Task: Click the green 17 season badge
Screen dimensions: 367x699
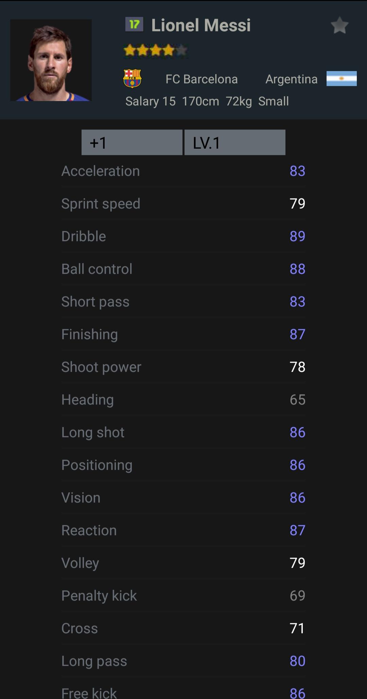Action: (134, 25)
